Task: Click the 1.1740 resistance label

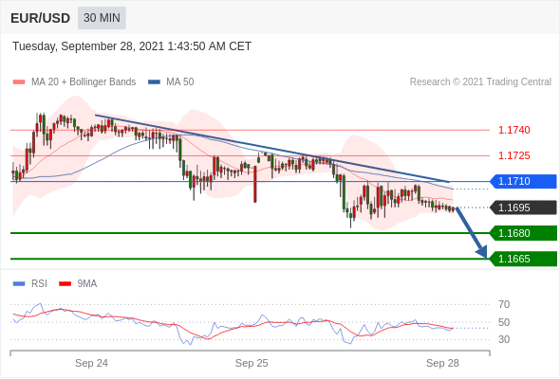Action: pos(513,130)
